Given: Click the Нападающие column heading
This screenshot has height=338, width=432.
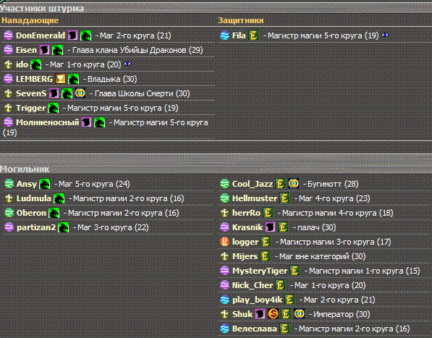Looking at the screenshot, I should coord(30,20).
